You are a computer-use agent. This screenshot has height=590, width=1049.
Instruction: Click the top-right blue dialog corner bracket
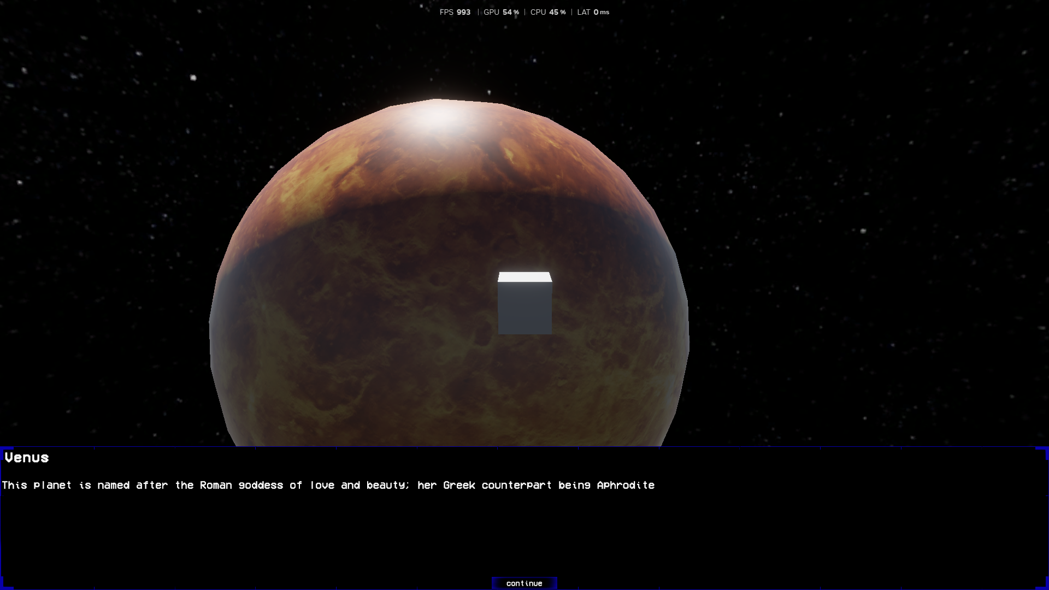(x=1042, y=451)
